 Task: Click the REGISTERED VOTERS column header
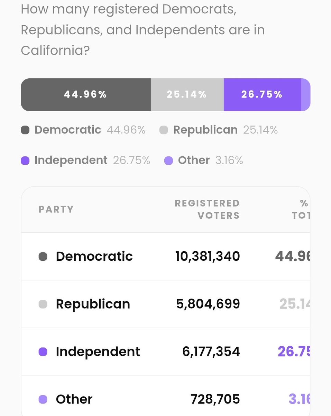[207, 209]
